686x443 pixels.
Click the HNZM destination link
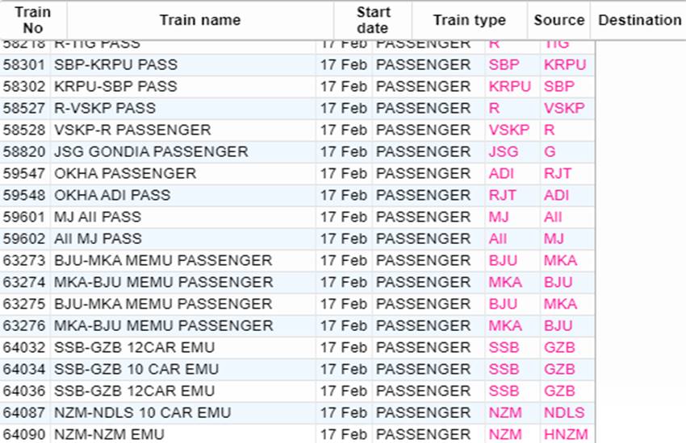pos(565,434)
